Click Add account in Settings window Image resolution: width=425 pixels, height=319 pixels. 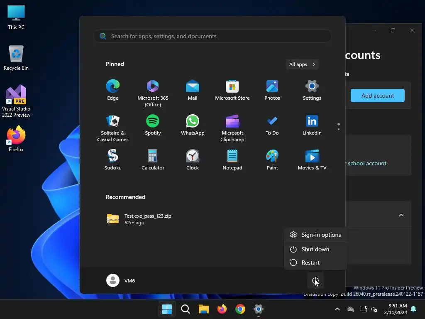378,96
